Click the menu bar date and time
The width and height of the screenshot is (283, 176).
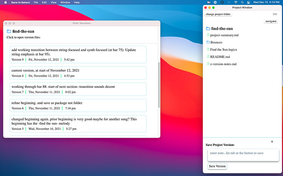pyautogui.click(x=266, y=2)
